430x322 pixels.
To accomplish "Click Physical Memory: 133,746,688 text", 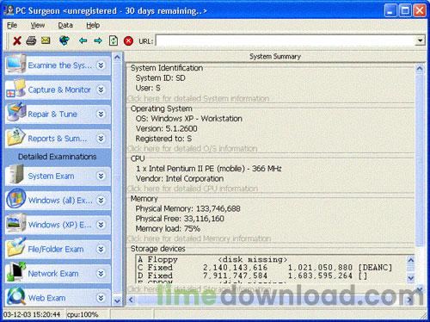I will tap(187, 208).
